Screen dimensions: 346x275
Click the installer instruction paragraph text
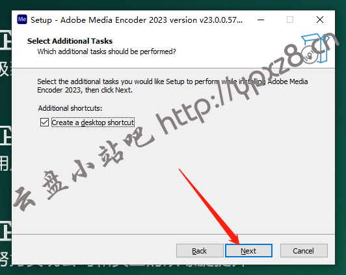click(x=172, y=86)
